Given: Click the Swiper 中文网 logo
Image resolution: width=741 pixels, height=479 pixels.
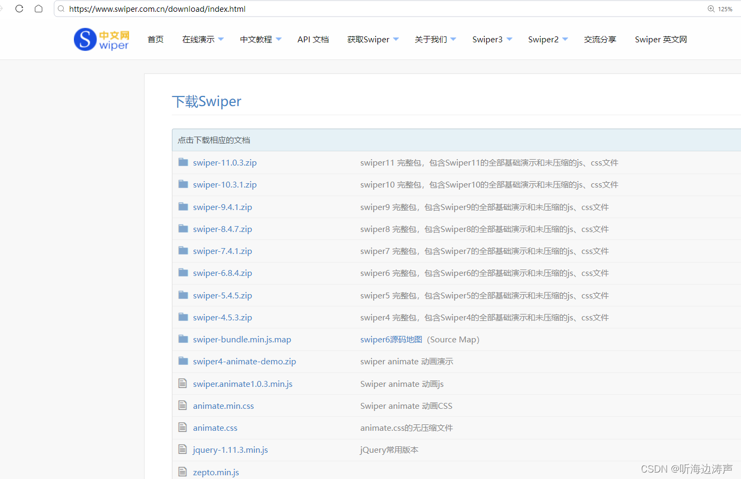Looking at the screenshot, I should [102, 40].
